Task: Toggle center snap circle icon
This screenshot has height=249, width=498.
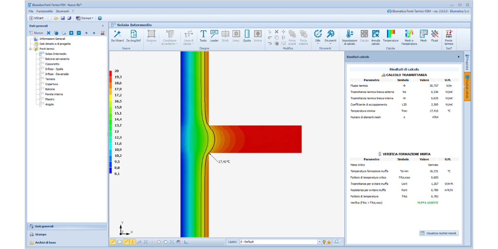Action: coord(120,242)
